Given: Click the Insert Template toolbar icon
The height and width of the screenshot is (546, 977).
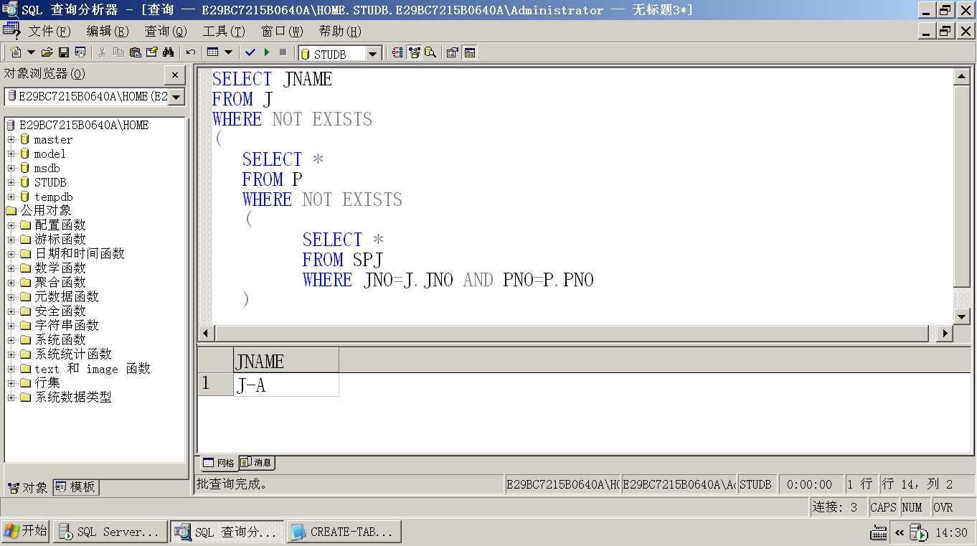Looking at the screenshot, I should [x=80, y=52].
